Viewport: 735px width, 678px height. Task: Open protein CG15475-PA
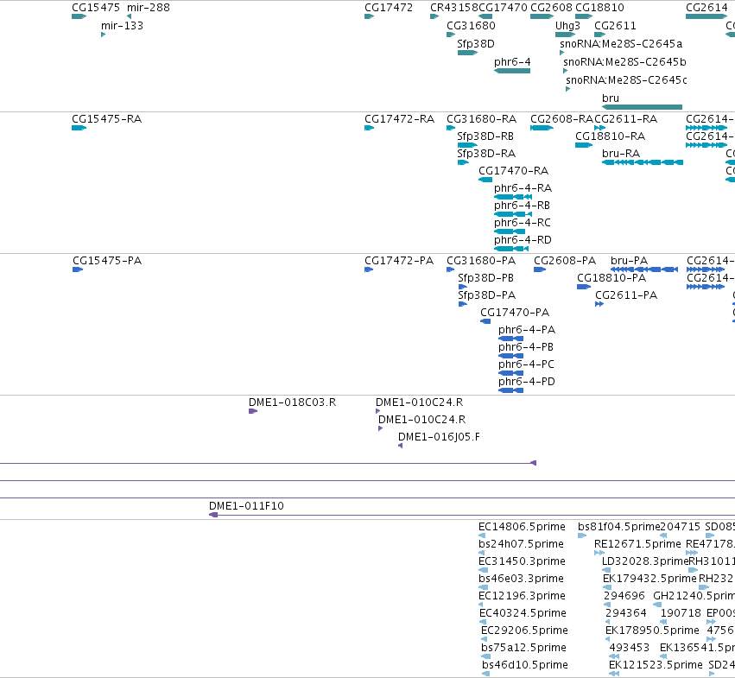[78, 269]
